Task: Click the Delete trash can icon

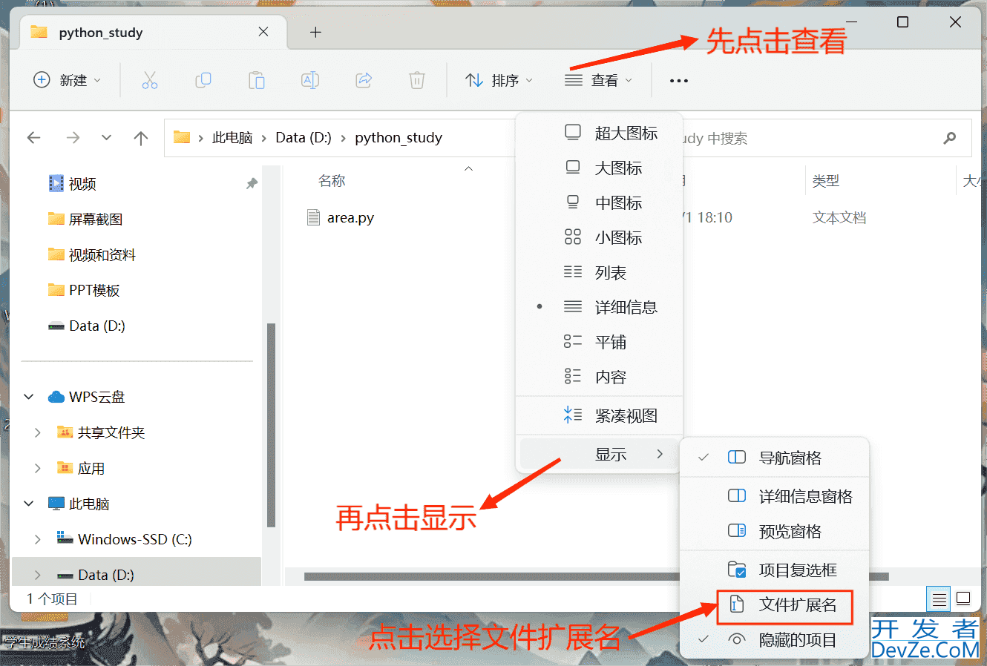Action: [417, 80]
